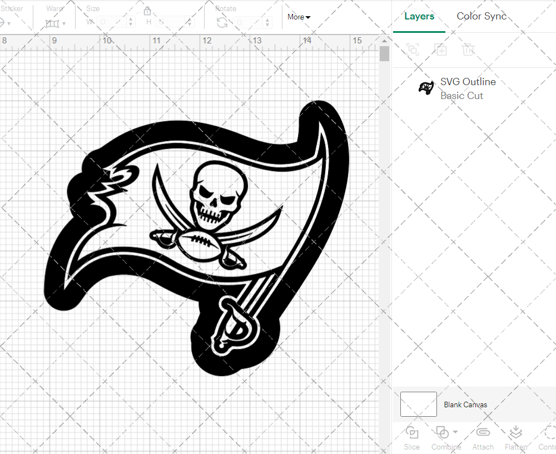Click the Blank Canvas label

pyautogui.click(x=465, y=404)
